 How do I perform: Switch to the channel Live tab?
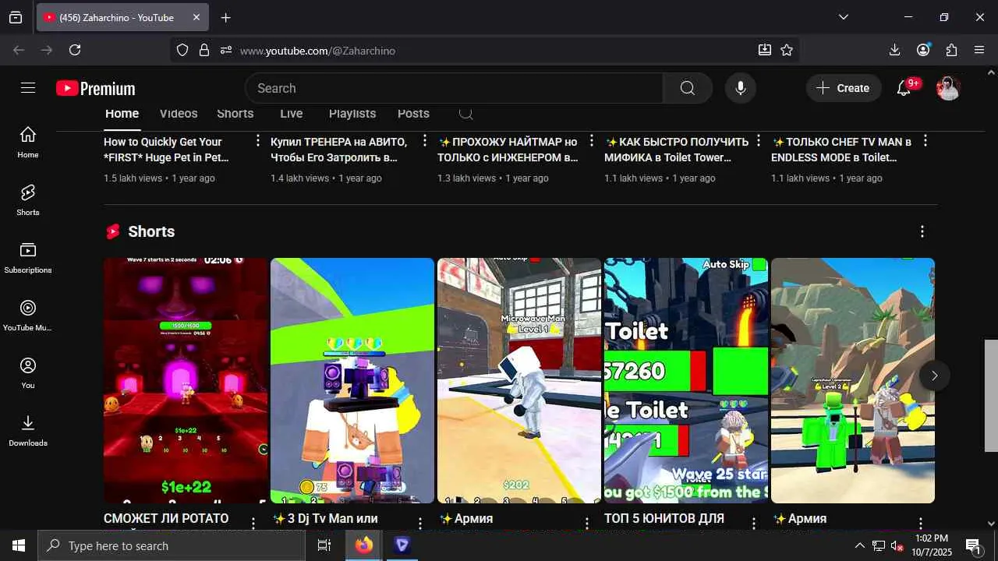click(292, 114)
